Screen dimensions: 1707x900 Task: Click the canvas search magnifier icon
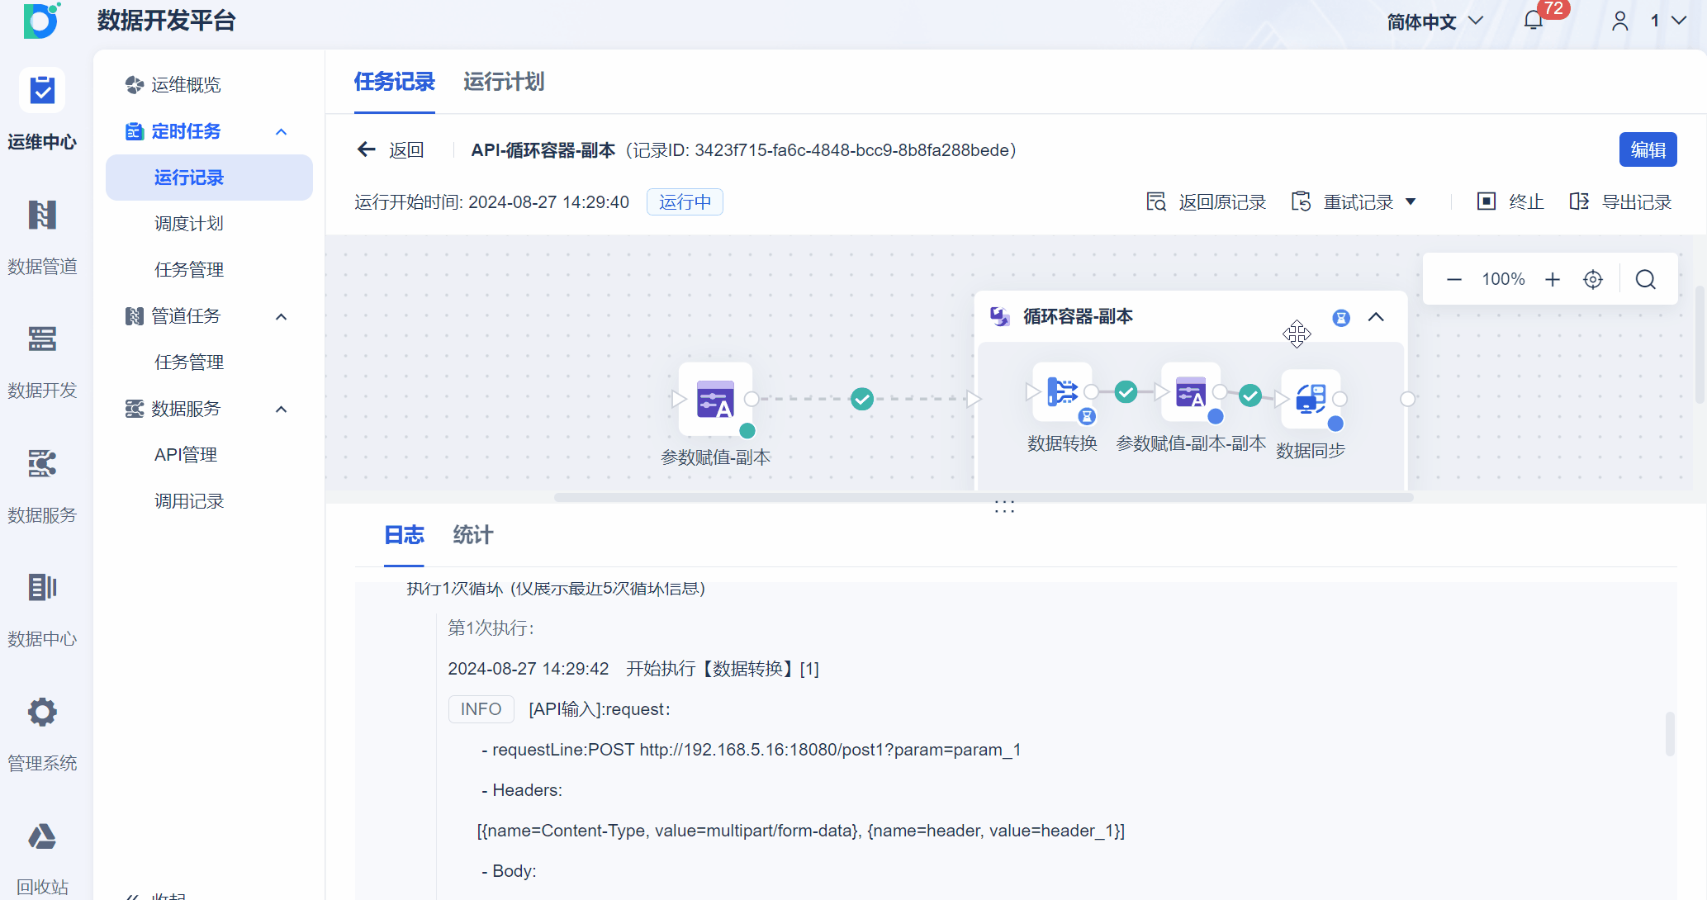click(1645, 280)
